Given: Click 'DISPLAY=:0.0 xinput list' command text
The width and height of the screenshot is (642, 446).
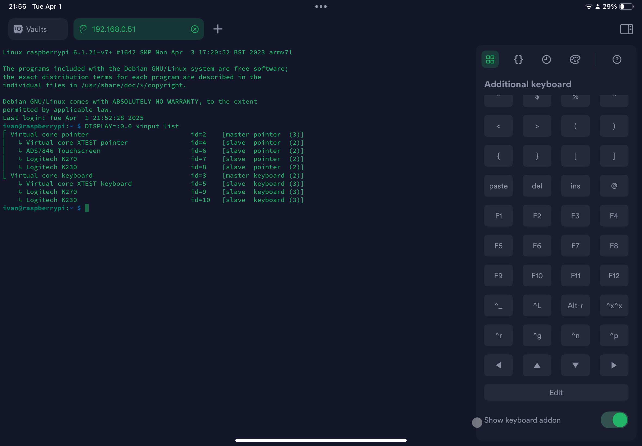Looking at the screenshot, I should 132,126.
